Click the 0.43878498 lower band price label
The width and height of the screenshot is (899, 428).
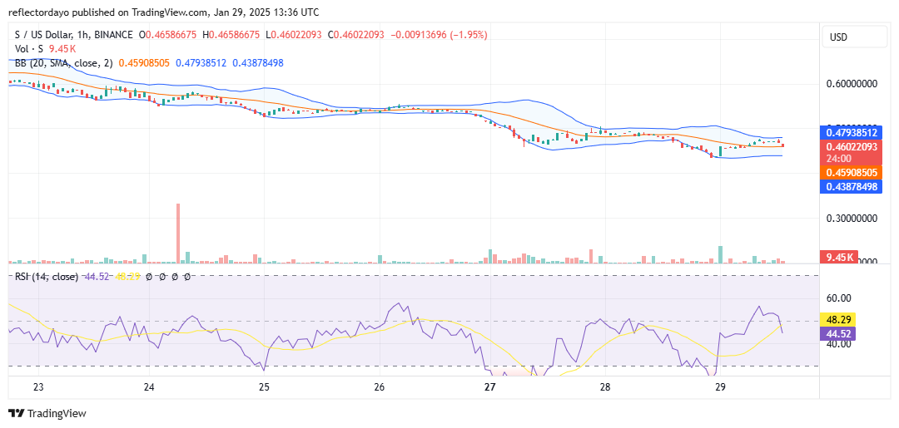point(852,186)
